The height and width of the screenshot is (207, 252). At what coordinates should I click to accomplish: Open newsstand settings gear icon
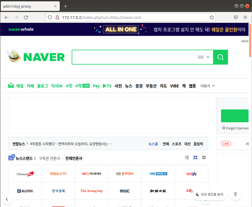pyautogui.click(x=204, y=158)
